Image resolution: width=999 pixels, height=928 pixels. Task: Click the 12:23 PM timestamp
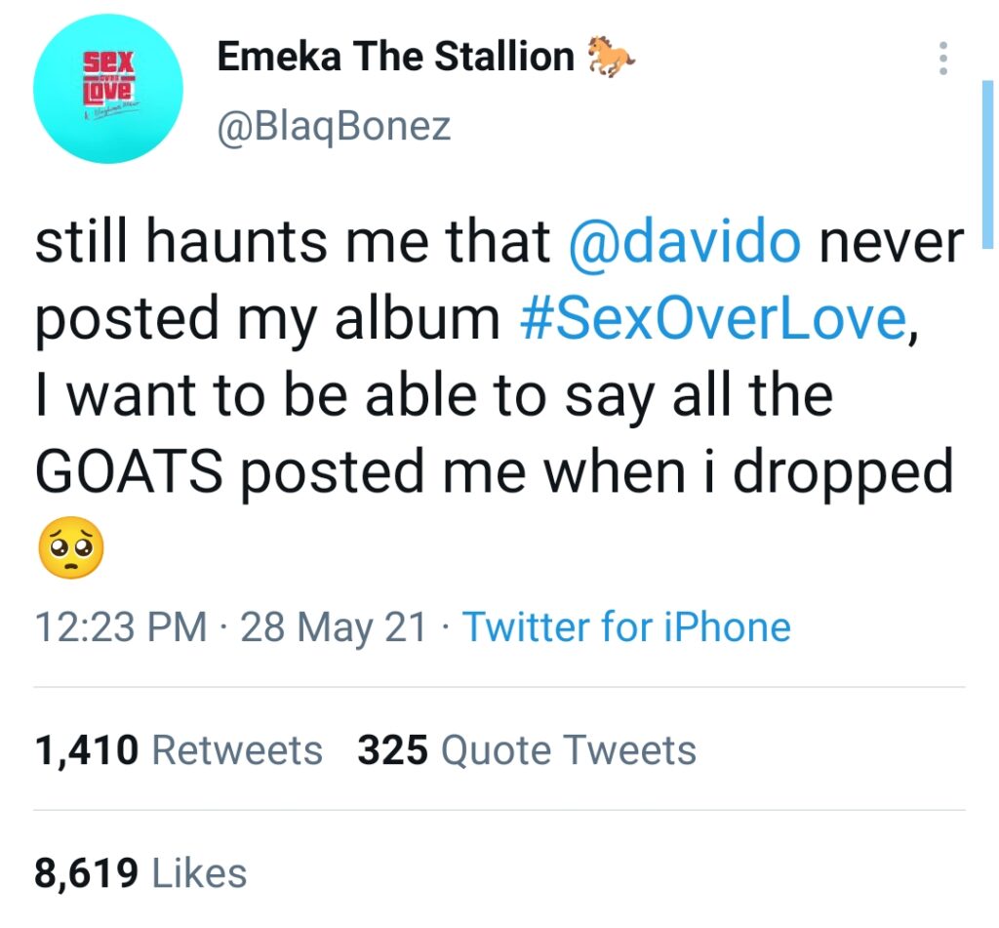121,626
